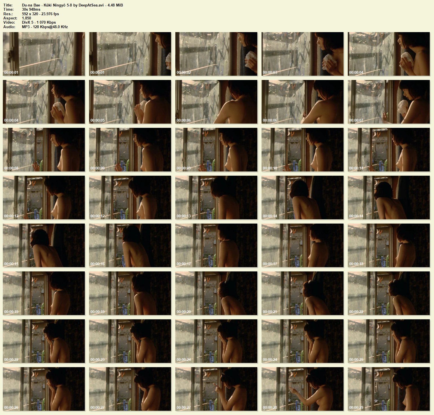Open the thumbnail stamped 00:00:26

(x=44, y=389)
